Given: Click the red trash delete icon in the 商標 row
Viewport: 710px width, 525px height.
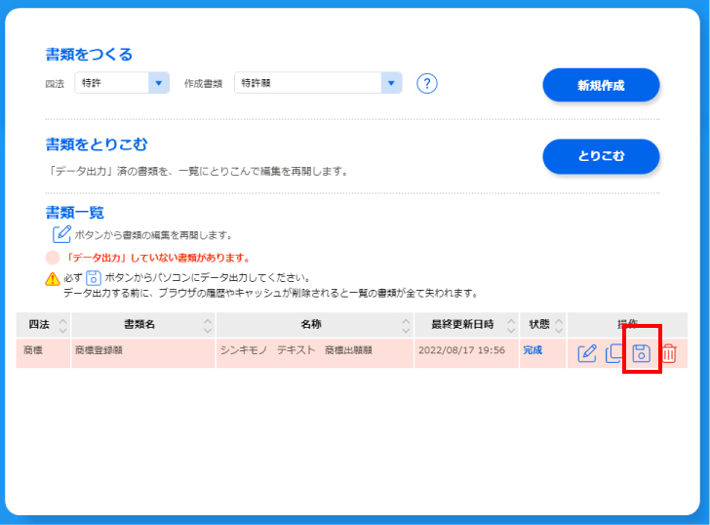Looking at the screenshot, I should coord(669,353).
